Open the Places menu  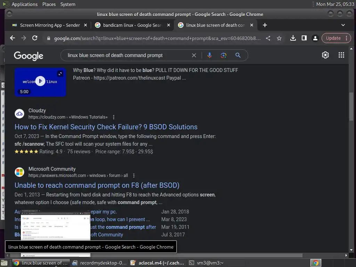pos(49,4)
